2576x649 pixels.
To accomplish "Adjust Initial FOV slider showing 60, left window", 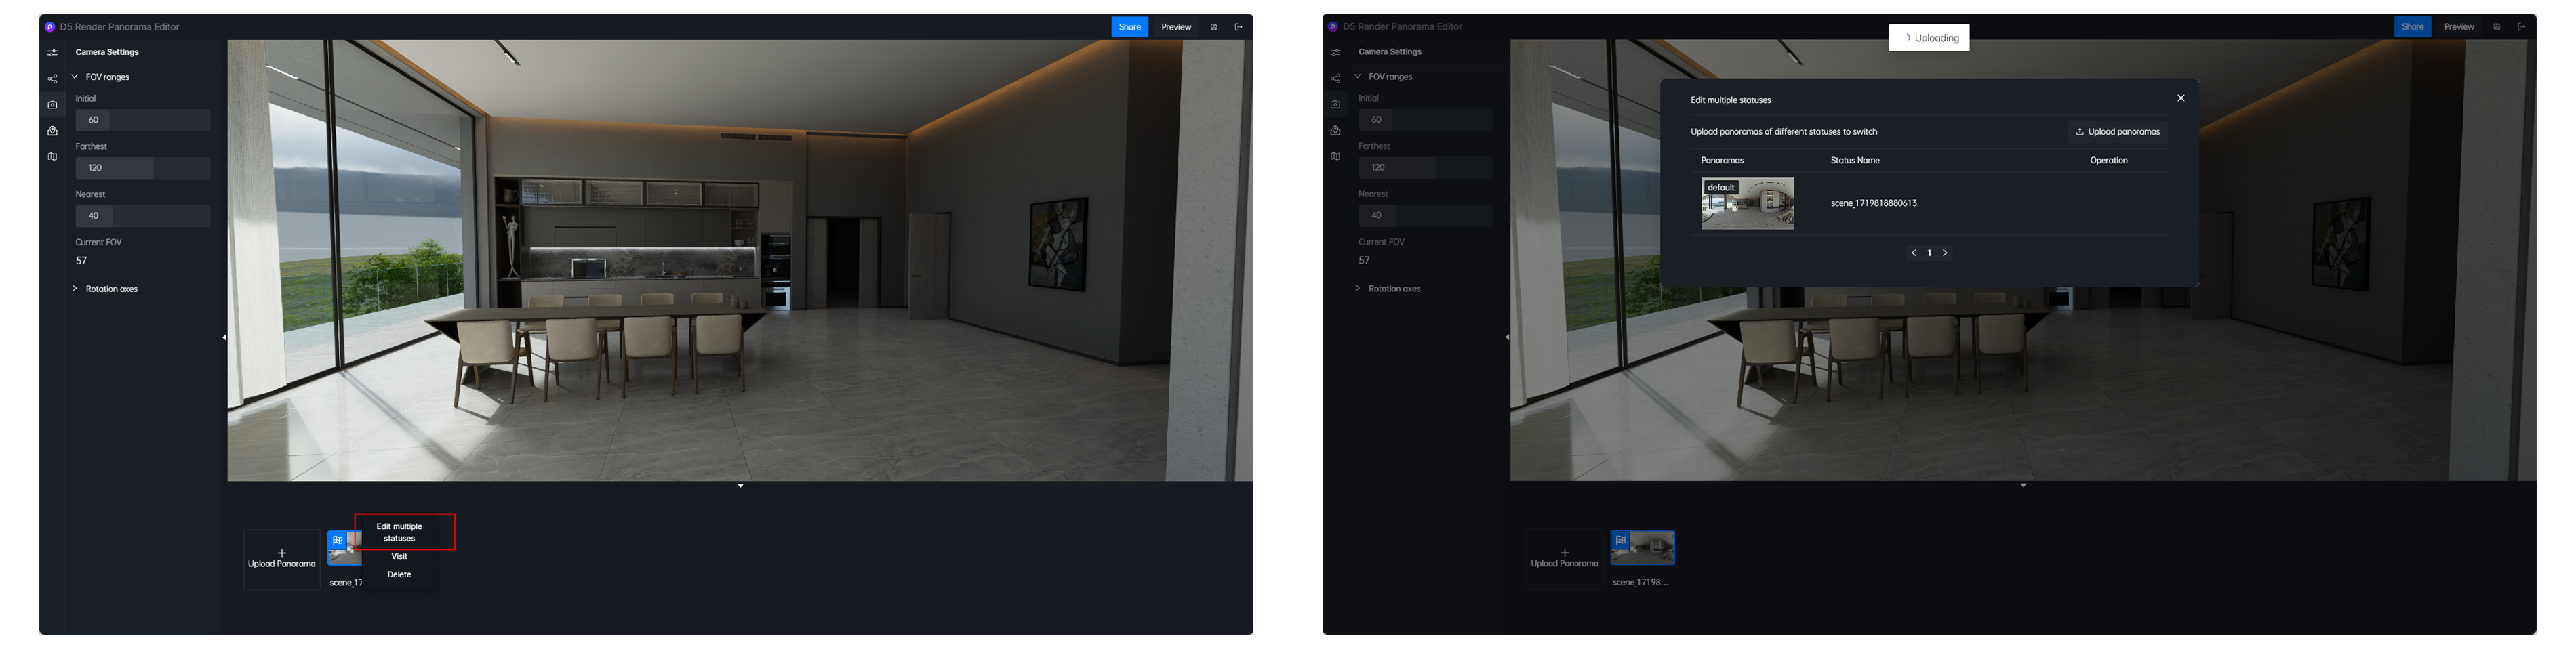I will 143,120.
